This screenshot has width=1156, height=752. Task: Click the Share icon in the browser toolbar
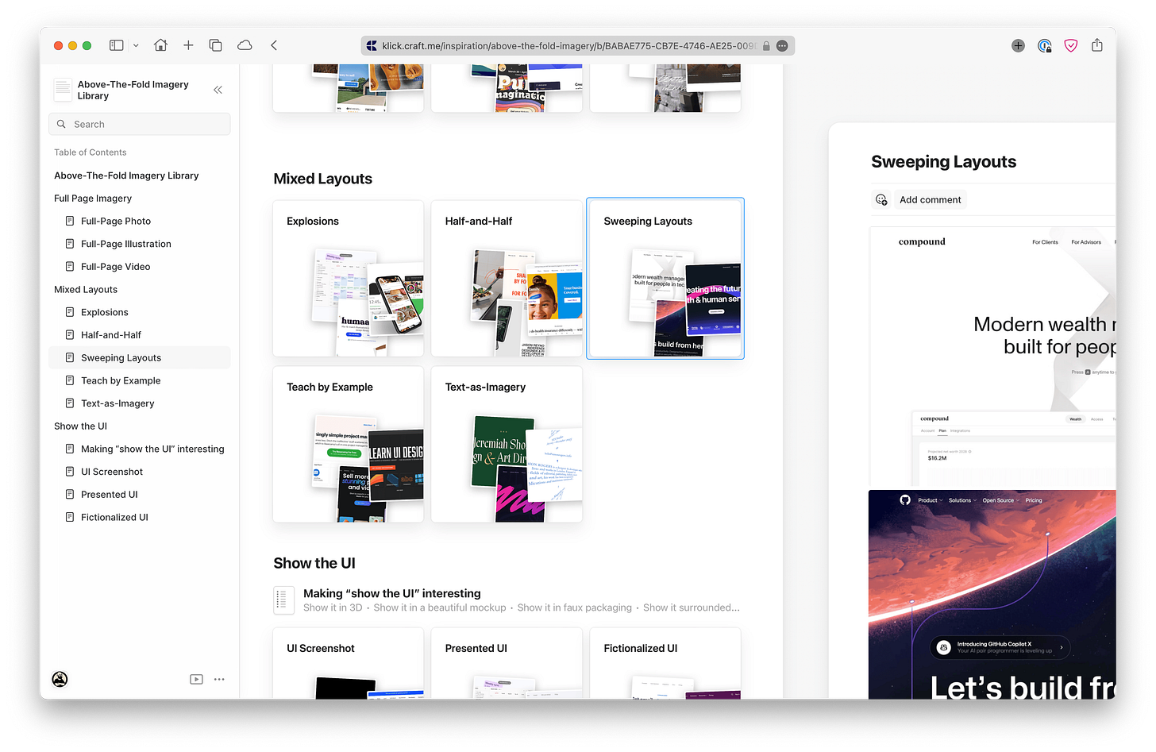coord(1097,45)
